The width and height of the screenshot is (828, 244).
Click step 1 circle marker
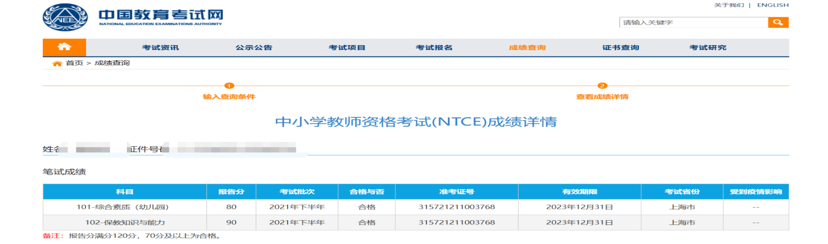click(229, 86)
